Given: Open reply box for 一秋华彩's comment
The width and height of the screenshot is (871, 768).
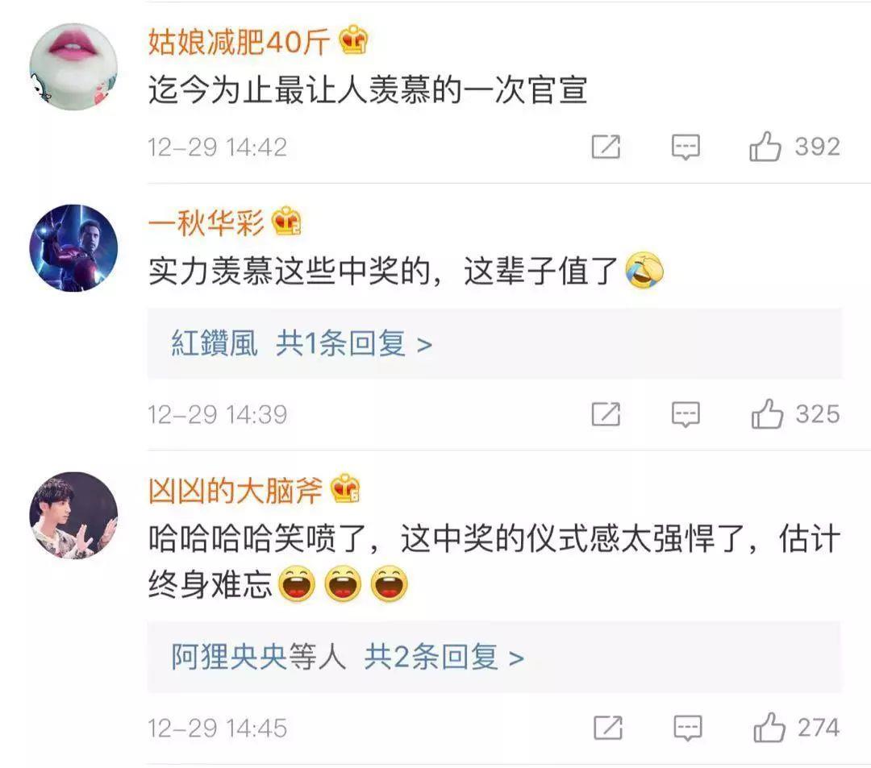Looking at the screenshot, I should (686, 415).
